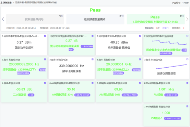Click corner icon on 69.96 AM card

click(x=140, y=83)
